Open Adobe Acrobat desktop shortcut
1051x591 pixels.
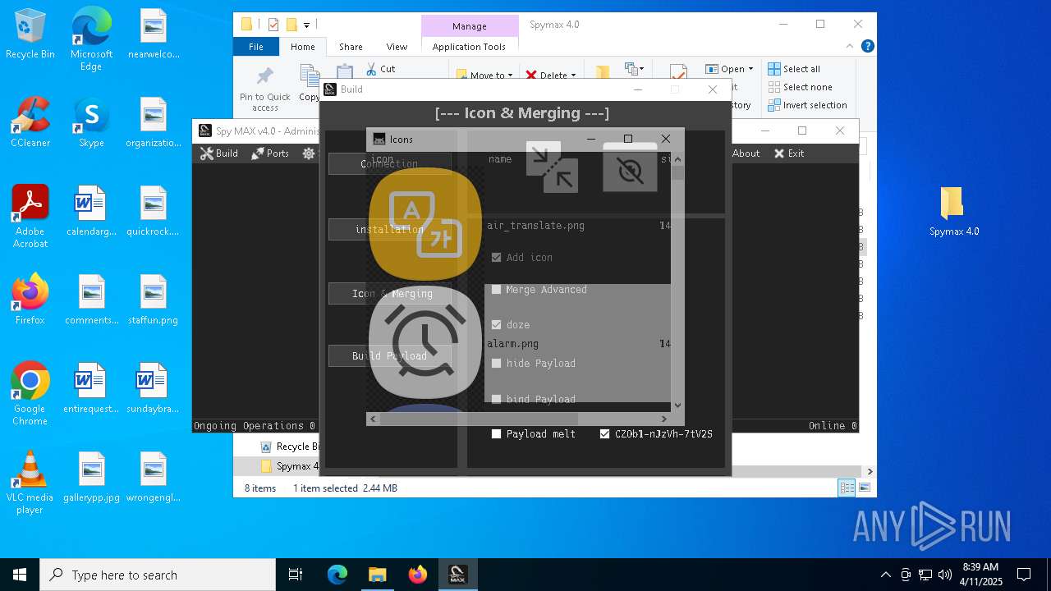pos(30,217)
